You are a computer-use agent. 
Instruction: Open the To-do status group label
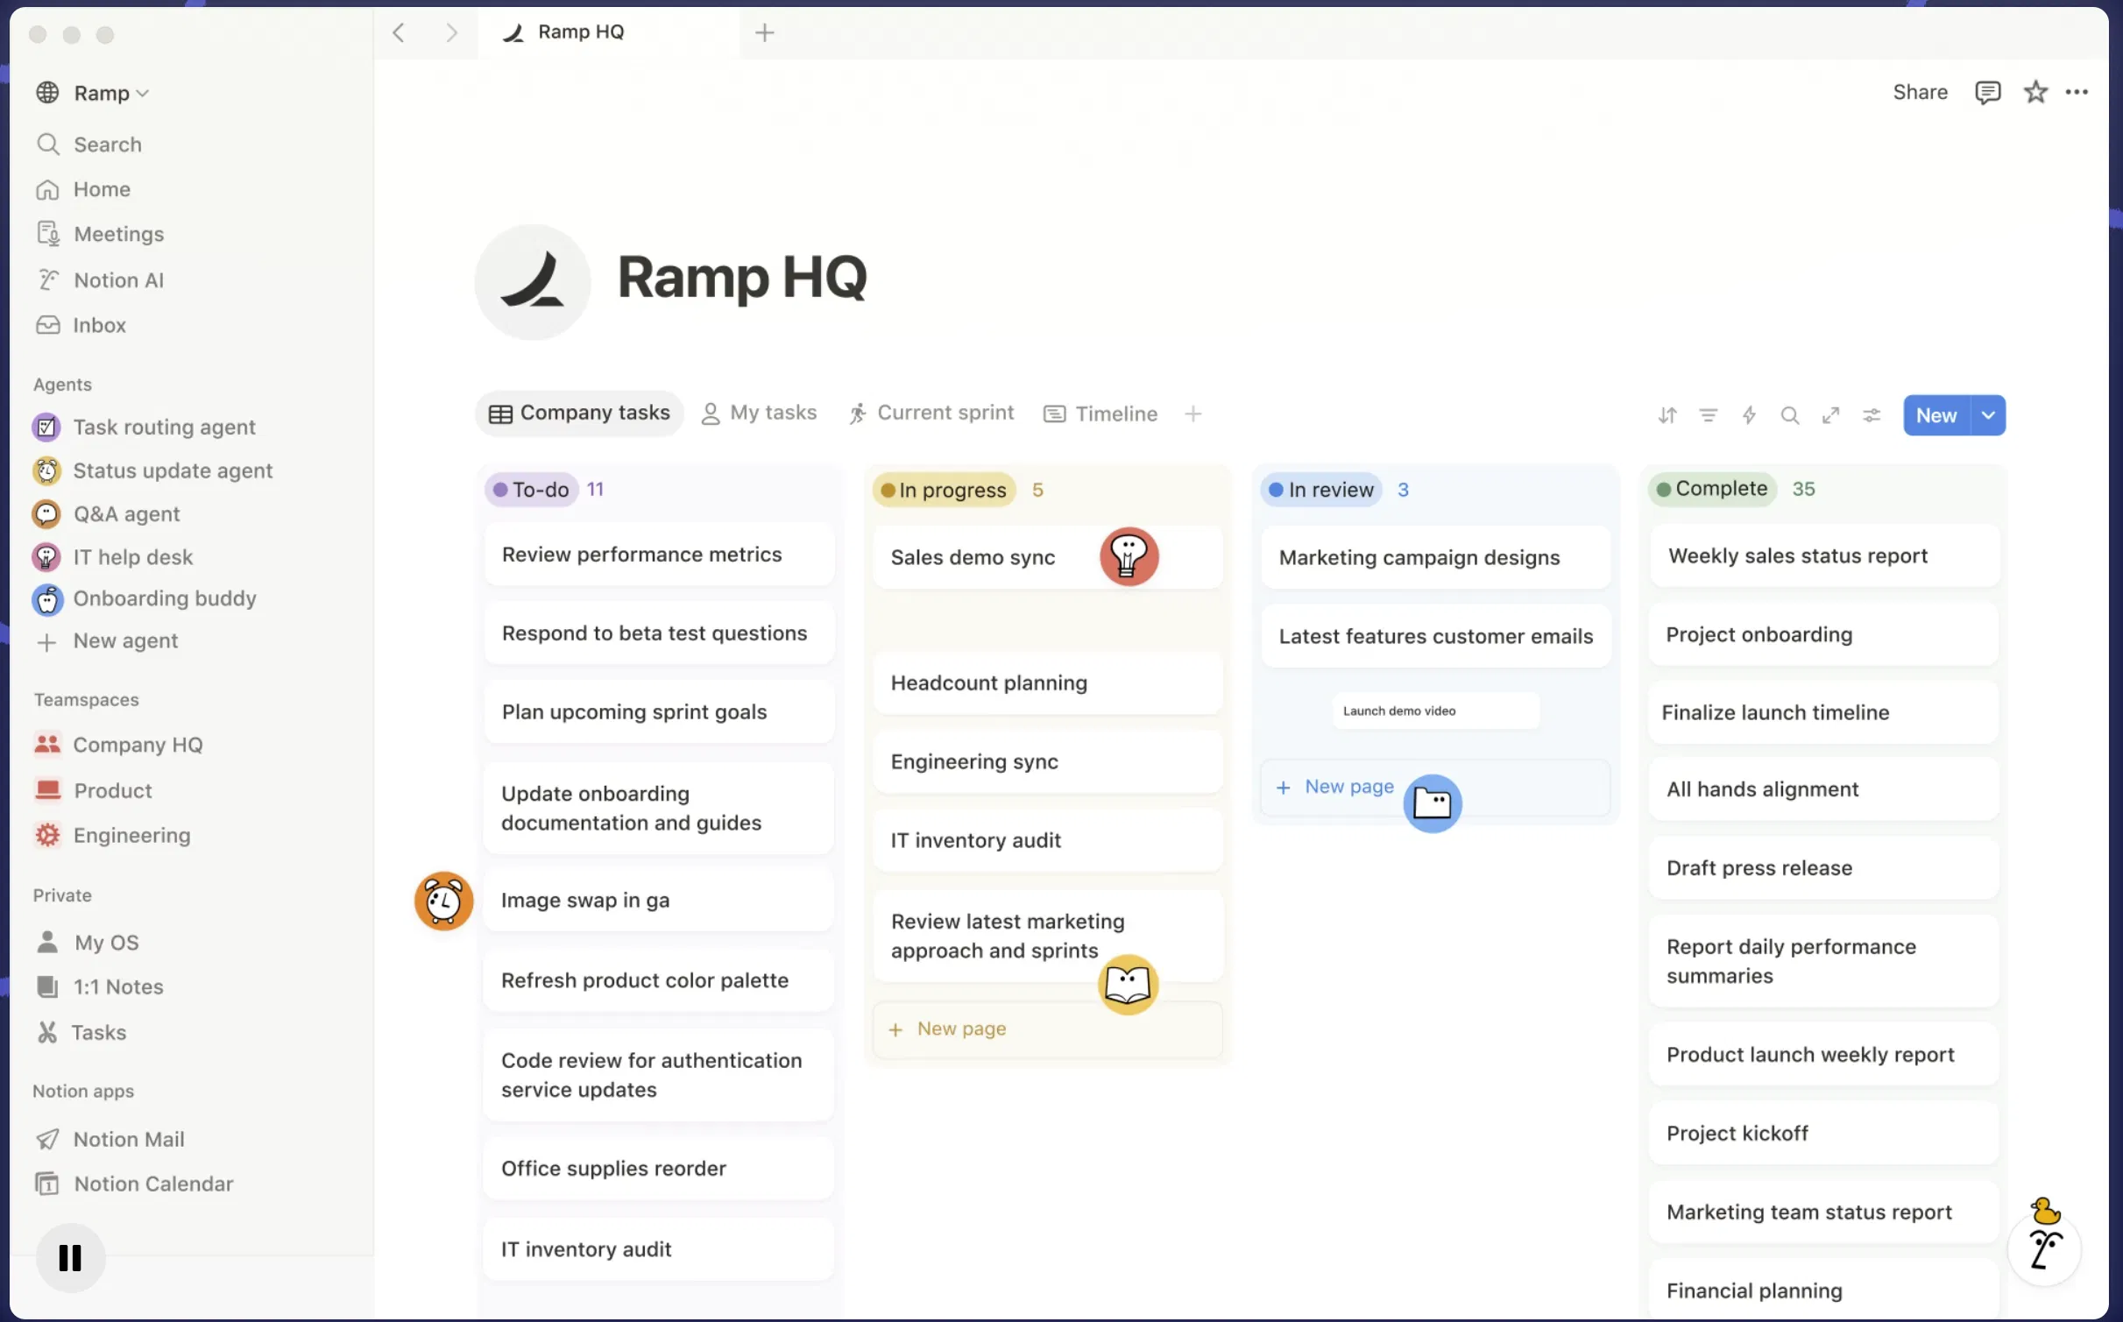point(531,489)
